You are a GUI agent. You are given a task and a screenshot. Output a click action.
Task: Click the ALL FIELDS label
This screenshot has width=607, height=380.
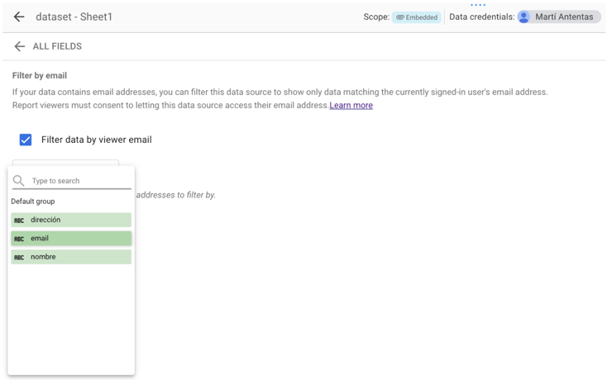pos(57,46)
